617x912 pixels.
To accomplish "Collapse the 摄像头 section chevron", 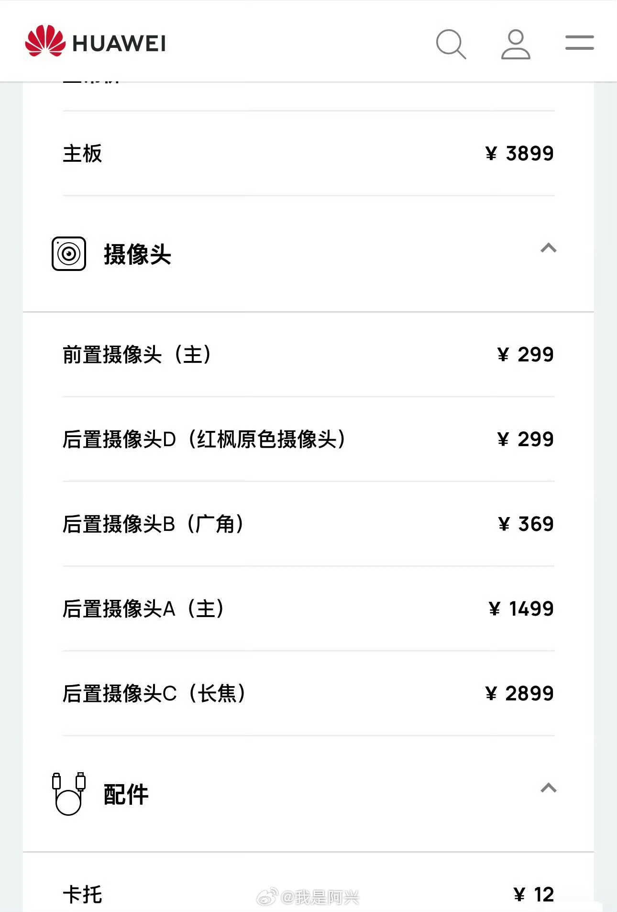I will coord(549,248).
